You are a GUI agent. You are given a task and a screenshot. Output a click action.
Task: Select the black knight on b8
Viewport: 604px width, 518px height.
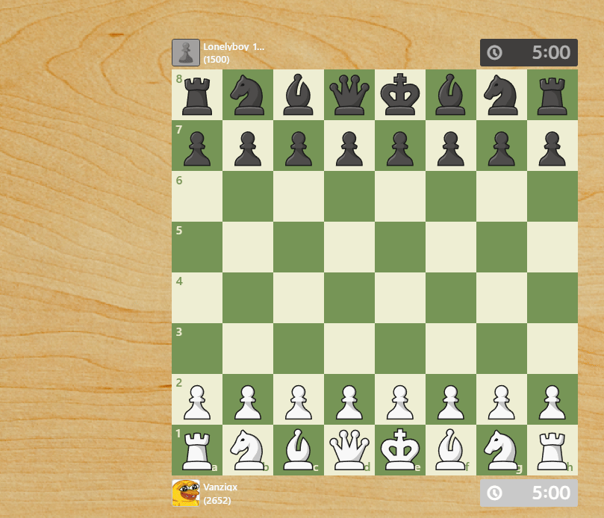click(248, 95)
